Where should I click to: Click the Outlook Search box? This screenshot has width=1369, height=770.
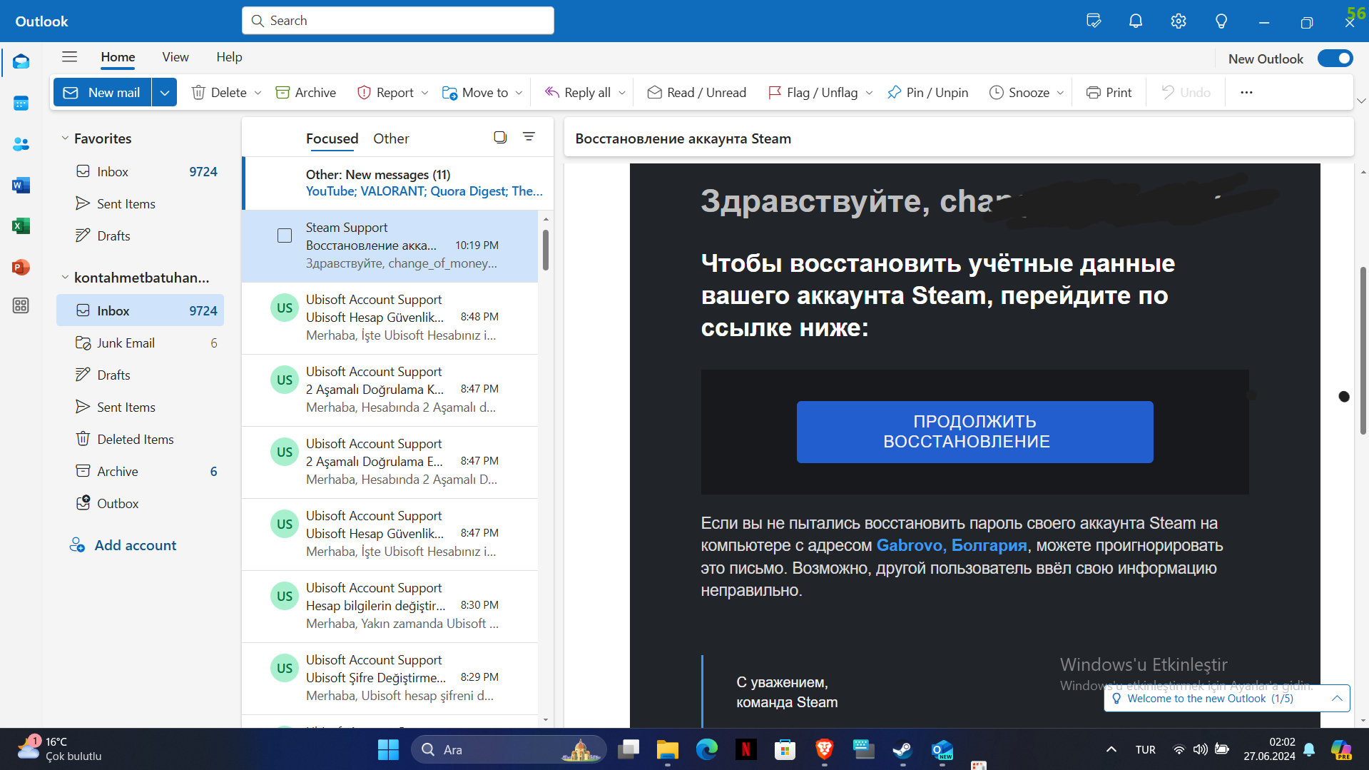point(398,21)
